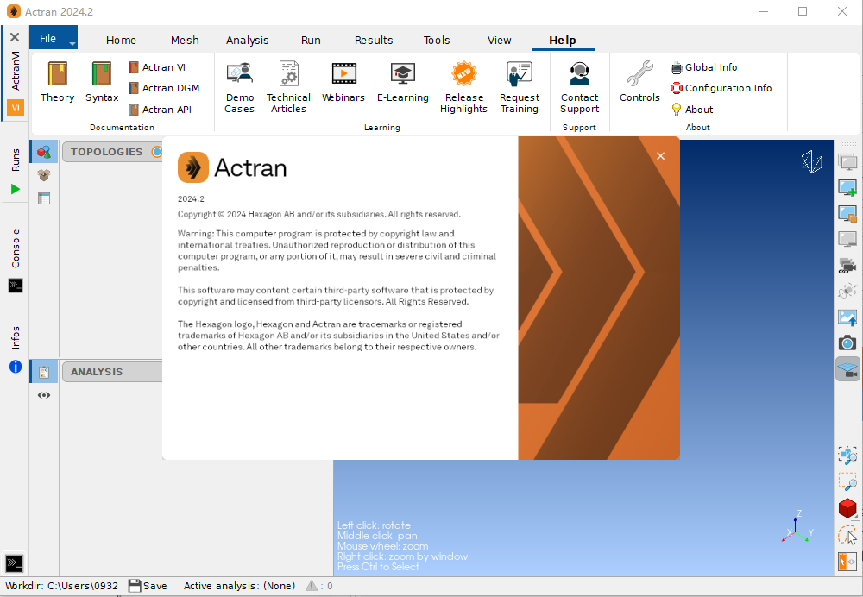Open the File menu
This screenshot has height=597, width=863.
47,39
